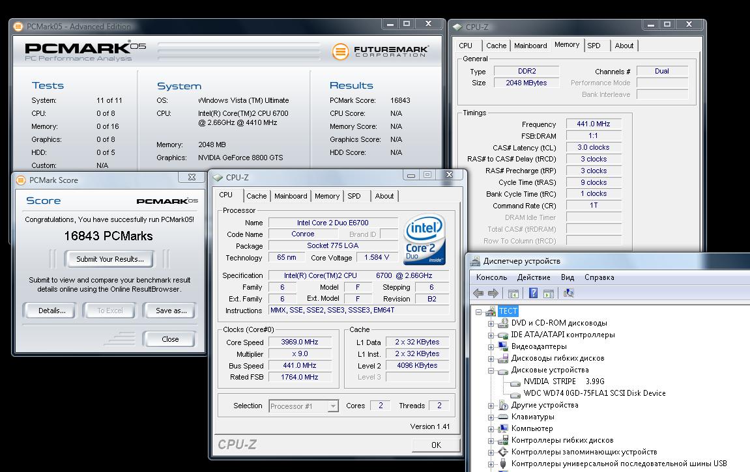The image size is (750, 472).
Task: Expand Клавиатуры node
Action: tap(491, 417)
